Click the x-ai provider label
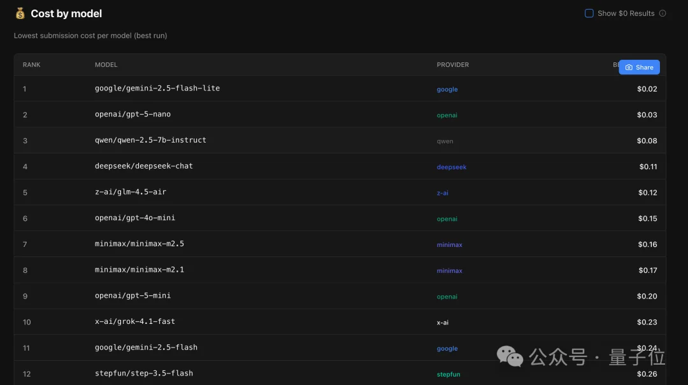The height and width of the screenshot is (385, 688). (x=442, y=323)
